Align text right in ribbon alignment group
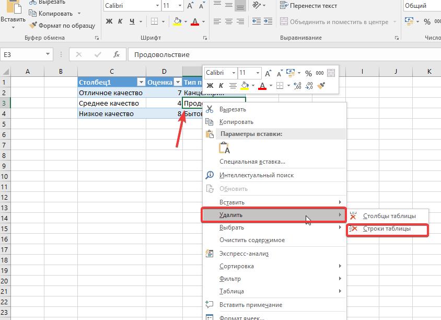This screenshot has width=441, height=320. pos(240,21)
